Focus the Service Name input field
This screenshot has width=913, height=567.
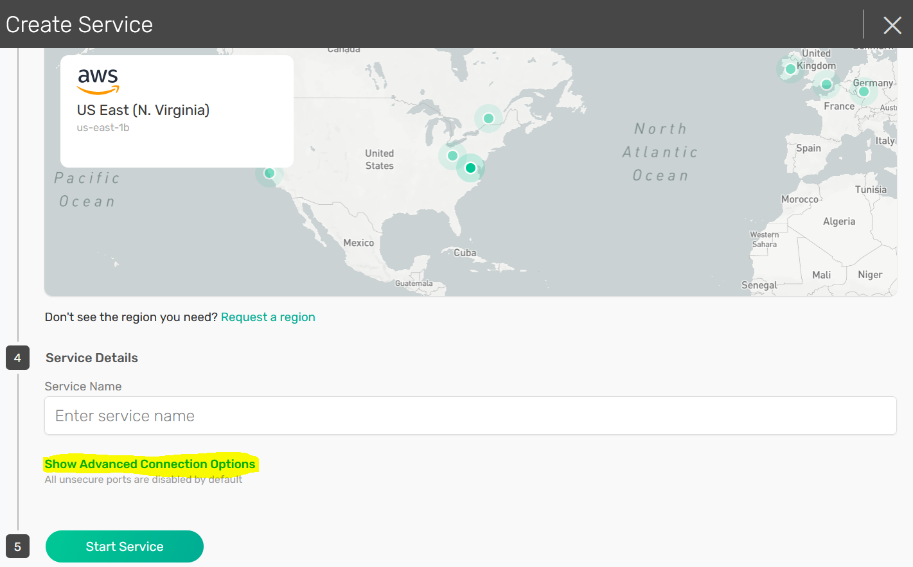coord(470,415)
